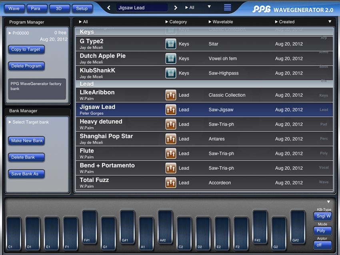Select the Total Fuzz program
Image resolution: width=340 pixels, height=255 pixels.
[x=204, y=183]
